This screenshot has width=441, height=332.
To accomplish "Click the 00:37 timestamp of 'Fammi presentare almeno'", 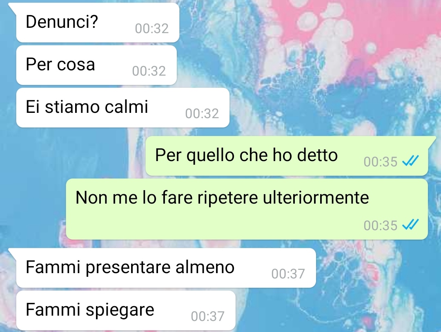I will (x=288, y=274).
